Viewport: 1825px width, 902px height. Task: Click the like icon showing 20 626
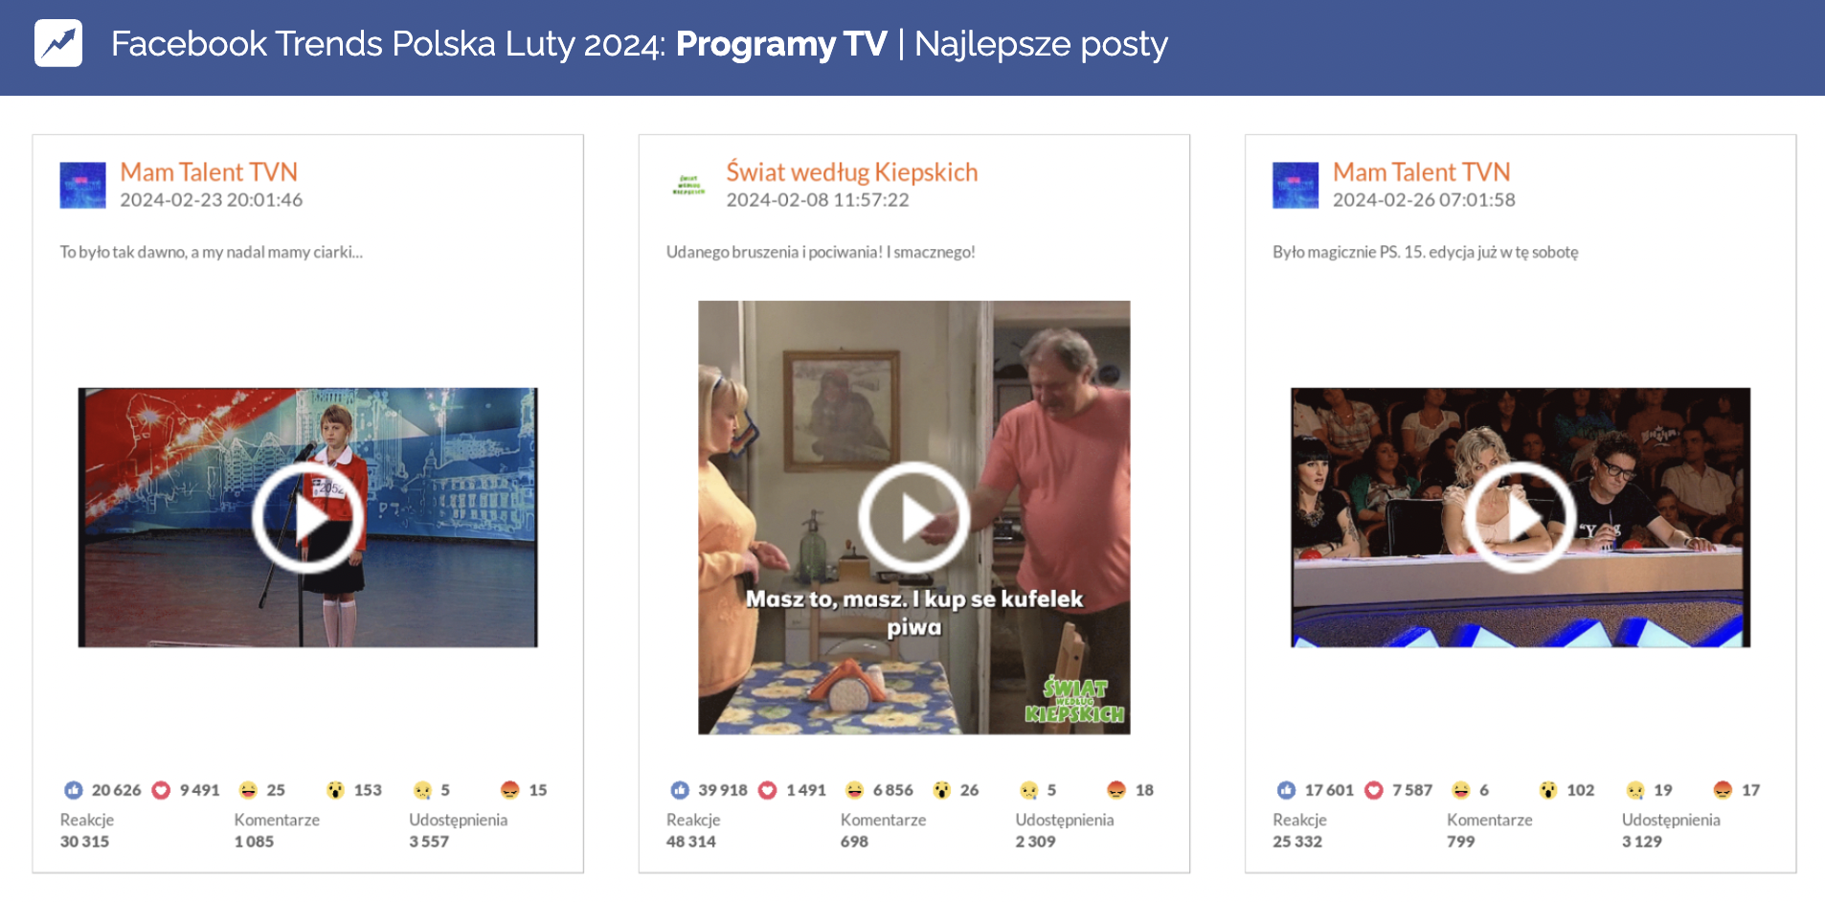coord(74,790)
